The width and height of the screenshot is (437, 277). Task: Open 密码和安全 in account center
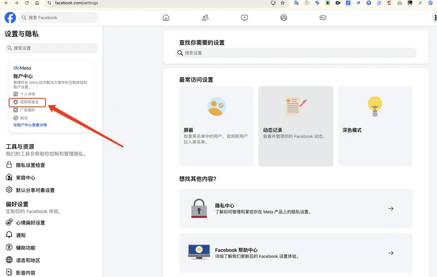27,102
